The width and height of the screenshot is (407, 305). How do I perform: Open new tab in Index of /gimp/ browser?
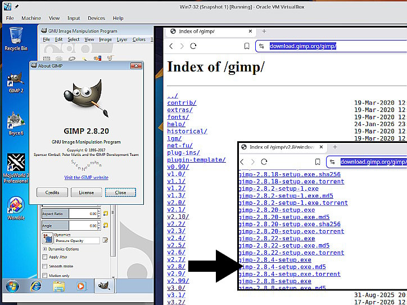[x=264, y=31]
